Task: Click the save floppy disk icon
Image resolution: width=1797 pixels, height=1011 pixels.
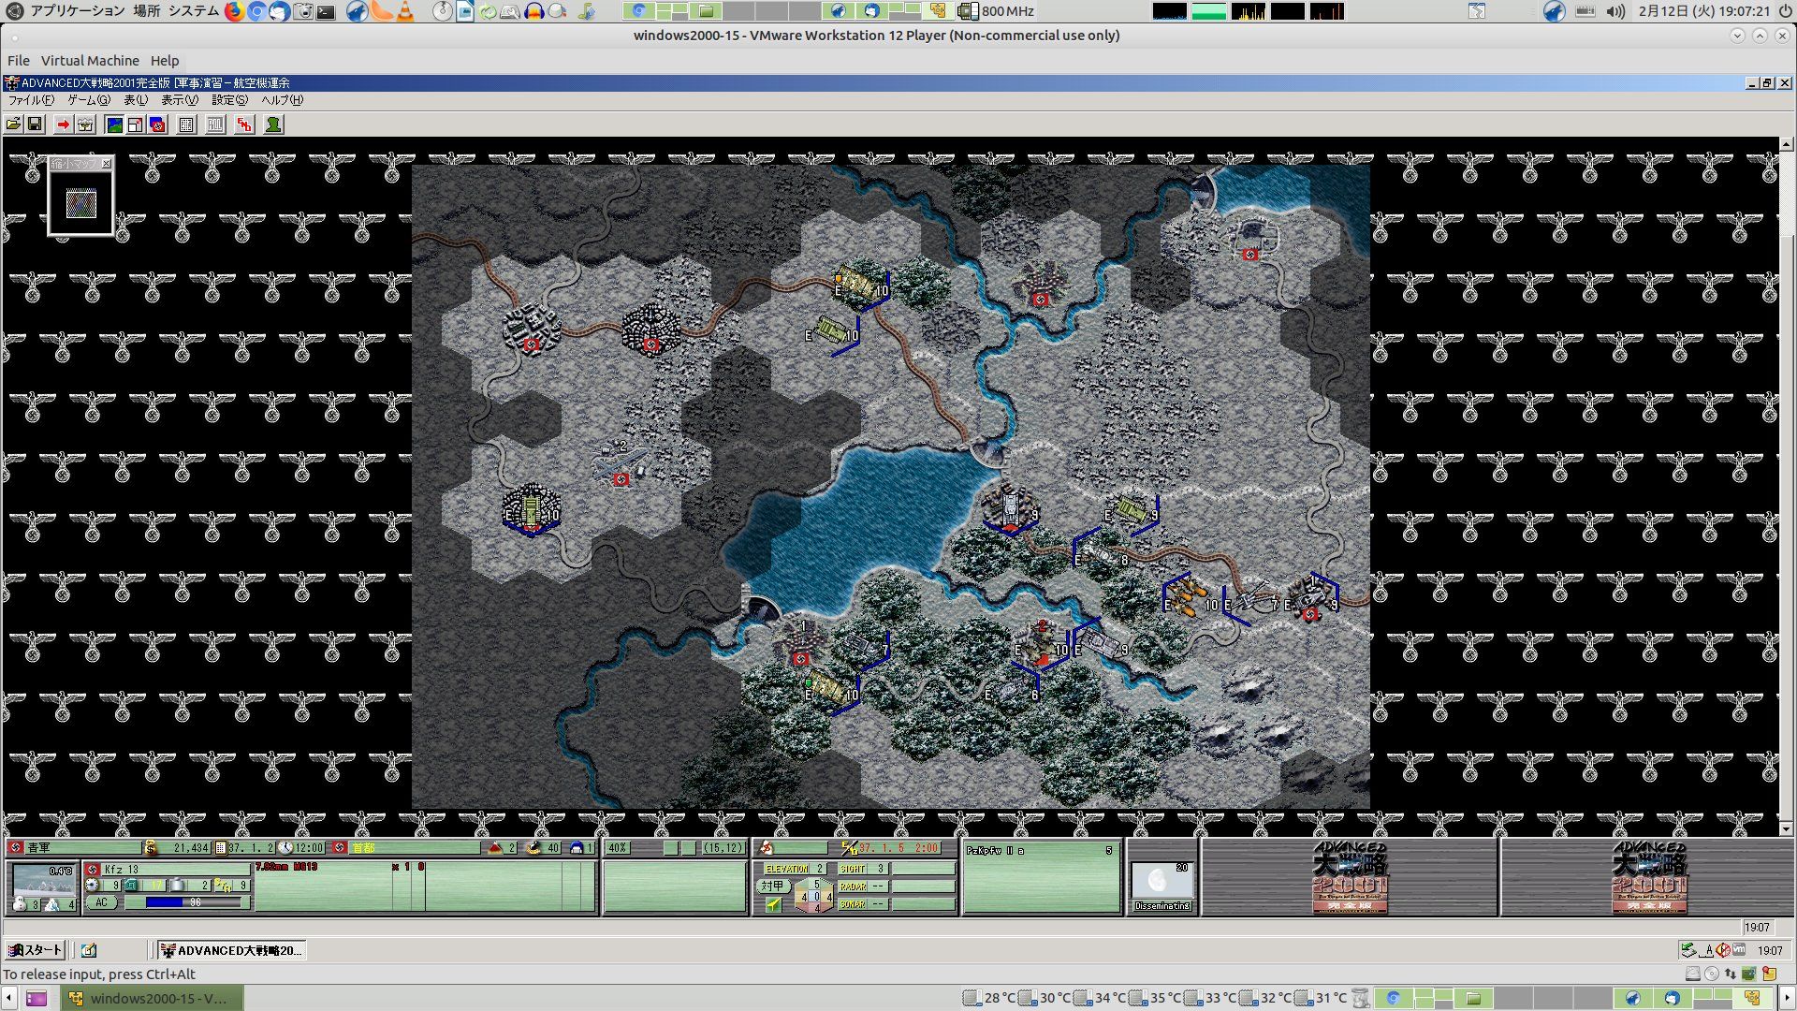Action: 35,125
